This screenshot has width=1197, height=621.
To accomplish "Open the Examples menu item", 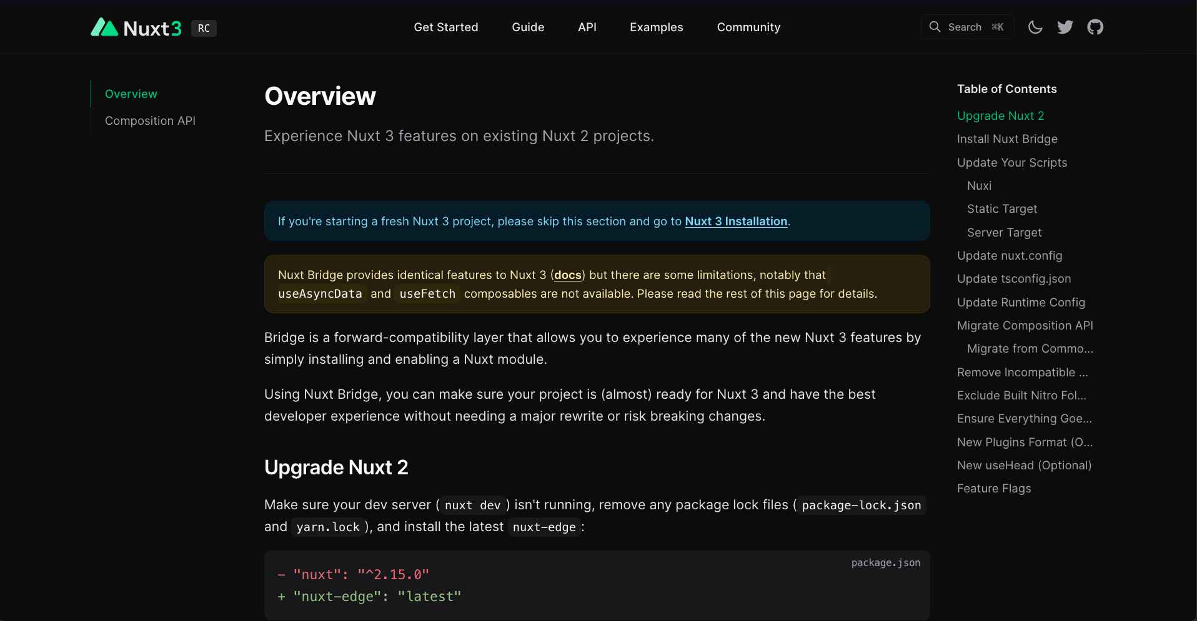I will (x=657, y=27).
